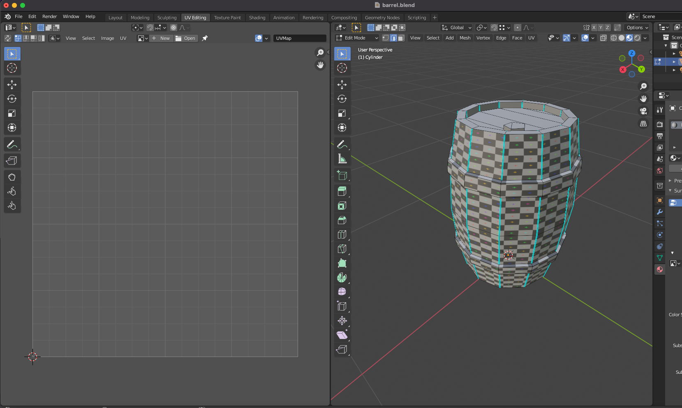The height and width of the screenshot is (408, 682).
Task: Select the Bevel tool in viewport toolbar
Action: click(x=342, y=220)
